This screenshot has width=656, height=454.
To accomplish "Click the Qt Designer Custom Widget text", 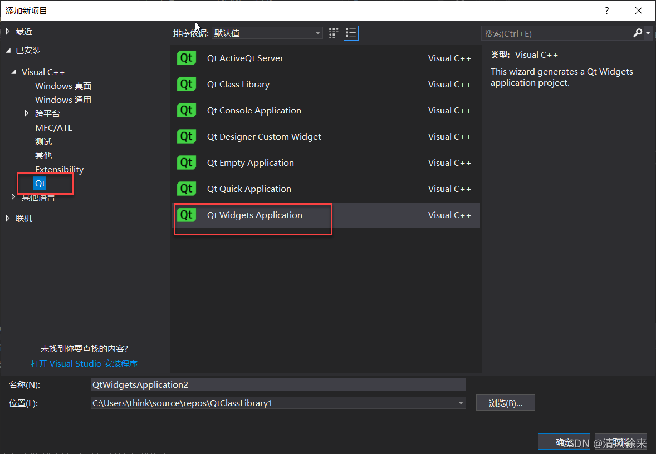I will click(264, 137).
